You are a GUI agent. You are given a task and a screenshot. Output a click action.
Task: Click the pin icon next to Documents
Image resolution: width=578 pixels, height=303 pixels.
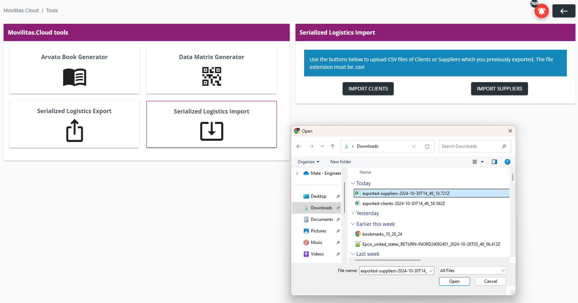pyautogui.click(x=338, y=219)
